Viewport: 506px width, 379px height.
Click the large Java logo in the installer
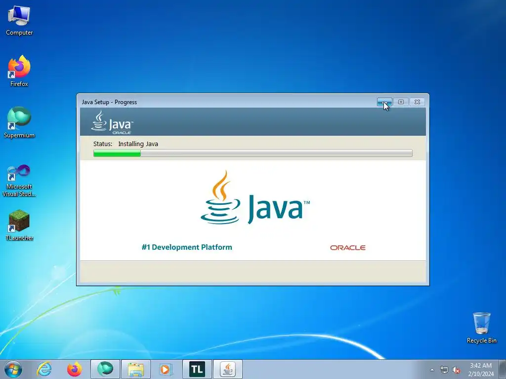coord(255,197)
